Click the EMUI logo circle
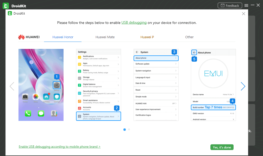Screen dimensions: 263x156 click(213, 73)
